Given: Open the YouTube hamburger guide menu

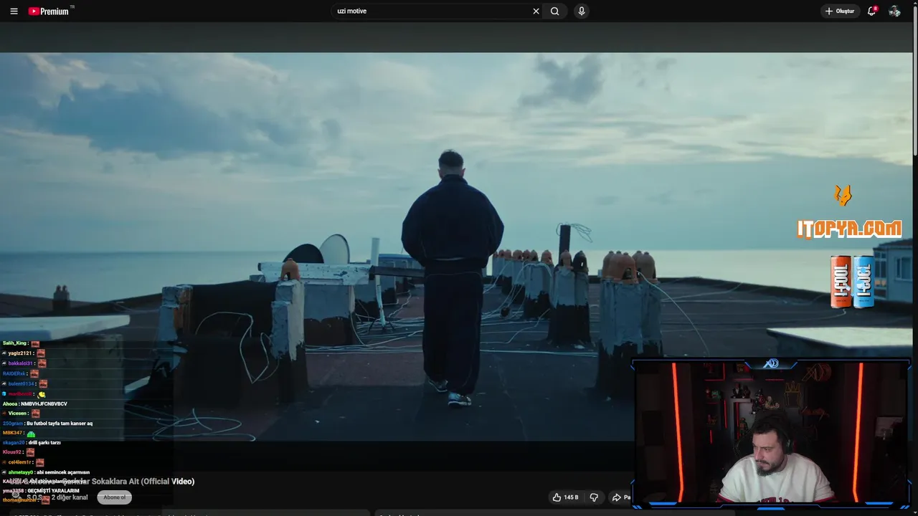Looking at the screenshot, I should click(14, 11).
